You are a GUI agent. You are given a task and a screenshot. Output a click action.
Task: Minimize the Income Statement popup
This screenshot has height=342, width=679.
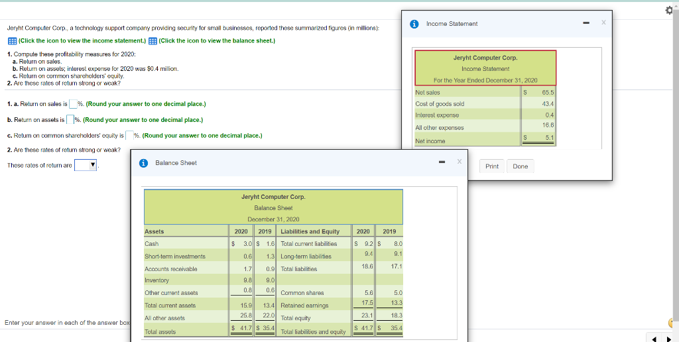click(586, 23)
